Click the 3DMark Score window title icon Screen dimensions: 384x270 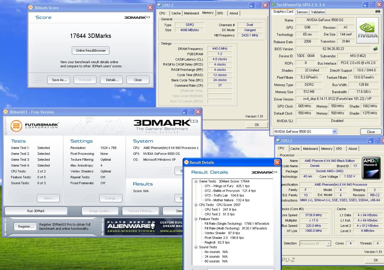click(31, 8)
